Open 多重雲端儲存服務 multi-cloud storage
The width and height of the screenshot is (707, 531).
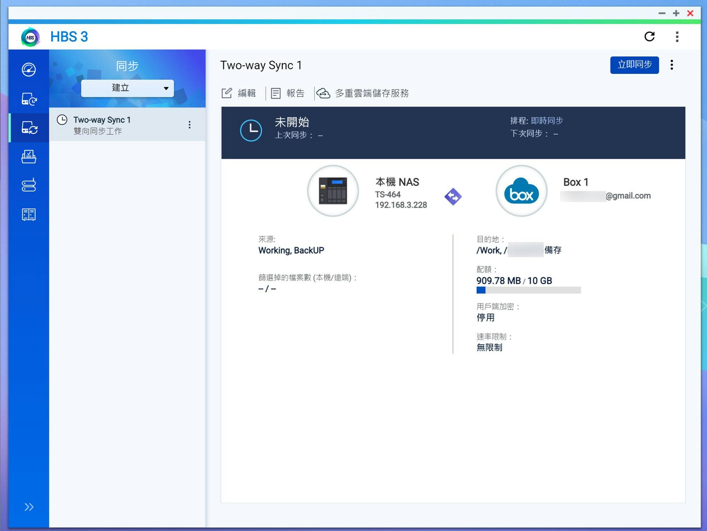[x=363, y=93]
